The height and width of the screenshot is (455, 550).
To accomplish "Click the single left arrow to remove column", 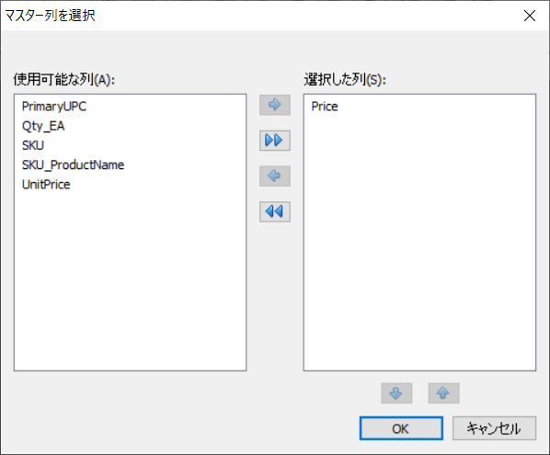I will click(x=275, y=176).
